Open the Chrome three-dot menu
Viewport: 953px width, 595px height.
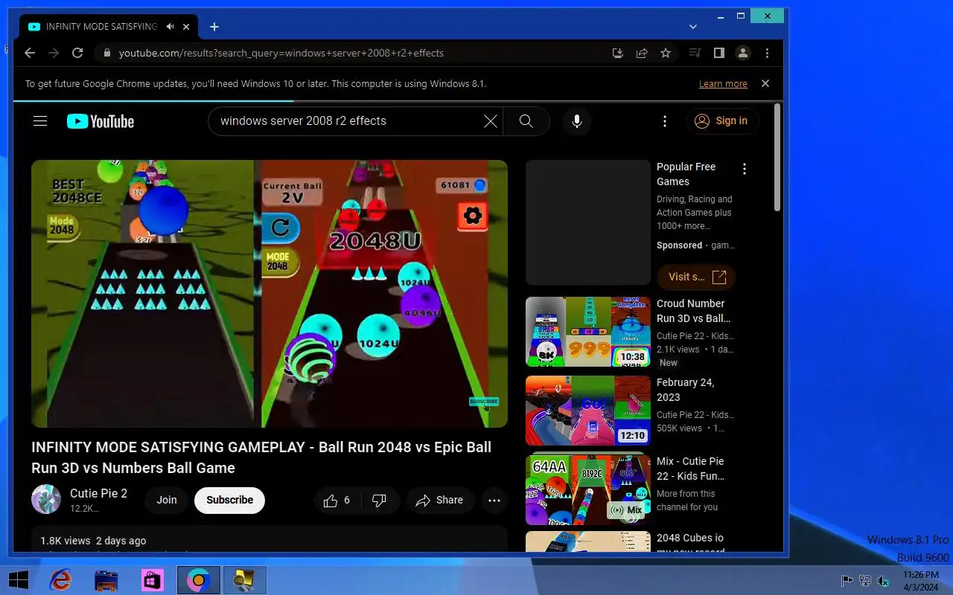767,53
